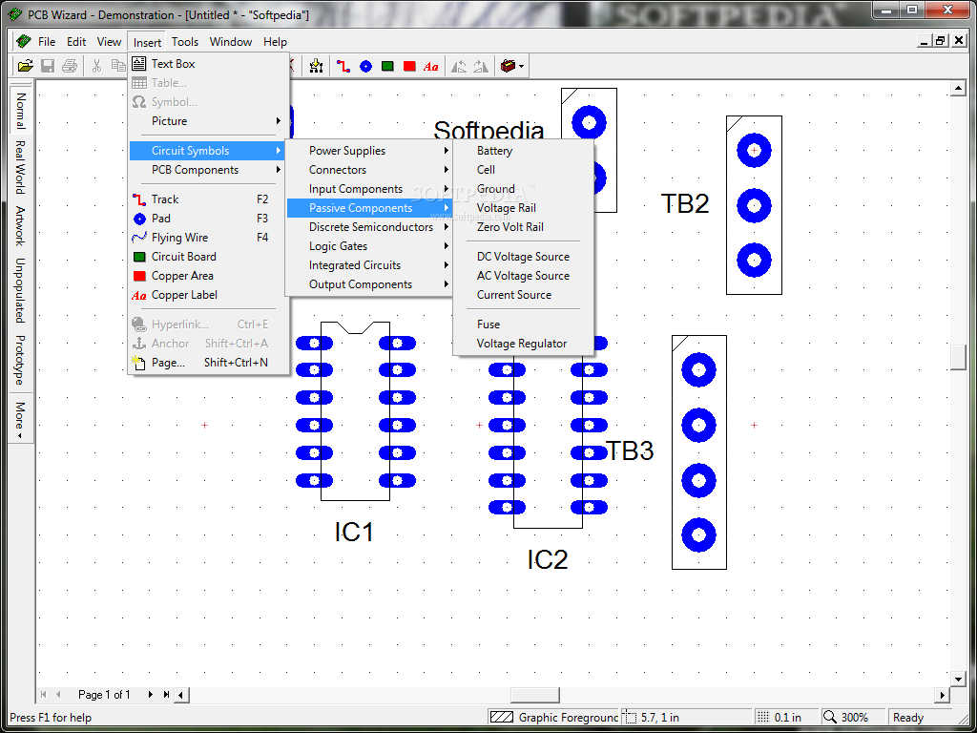This screenshot has height=733, width=977.
Task: Expand the Power Supplies submenu
Action: (x=369, y=151)
